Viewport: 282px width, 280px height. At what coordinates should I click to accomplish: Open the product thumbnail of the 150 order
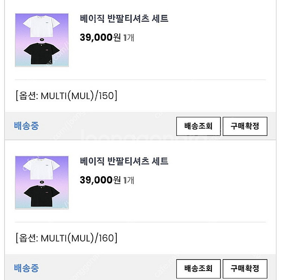(42, 40)
